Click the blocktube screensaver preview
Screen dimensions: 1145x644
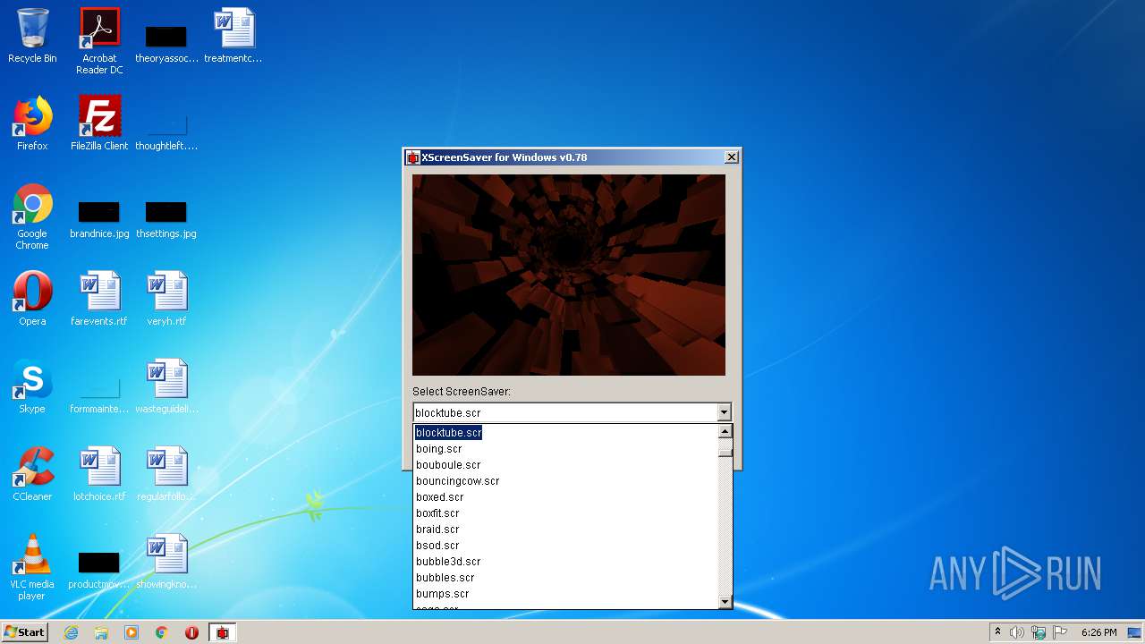click(569, 275)
